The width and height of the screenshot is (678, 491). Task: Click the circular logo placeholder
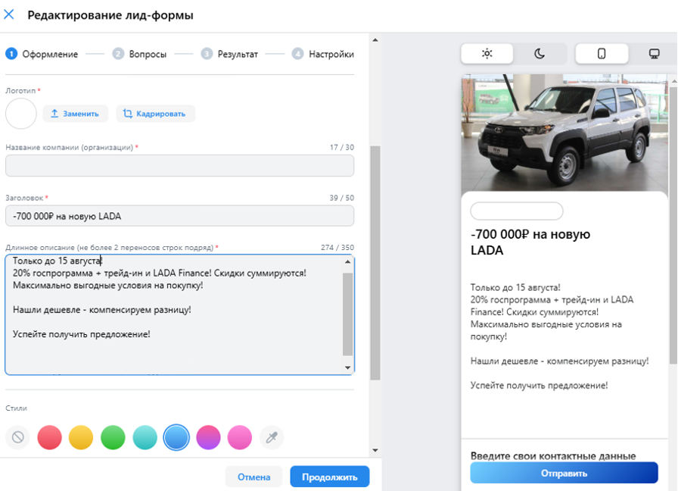(x=20, y=114)
